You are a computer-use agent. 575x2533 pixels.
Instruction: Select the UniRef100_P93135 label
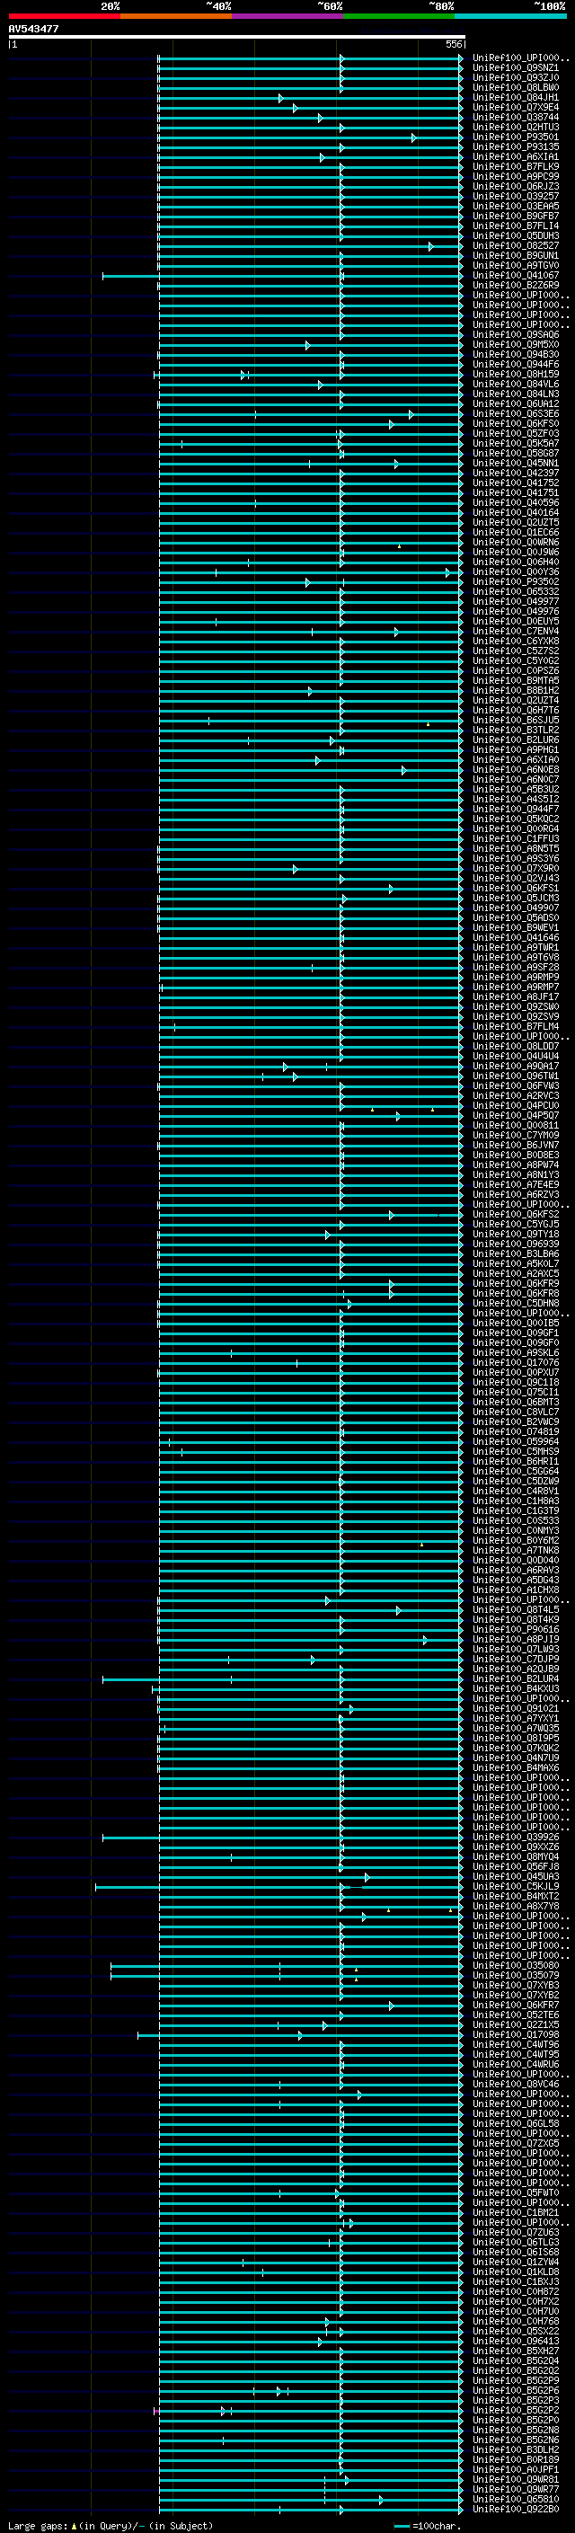(x=516, y=146)
